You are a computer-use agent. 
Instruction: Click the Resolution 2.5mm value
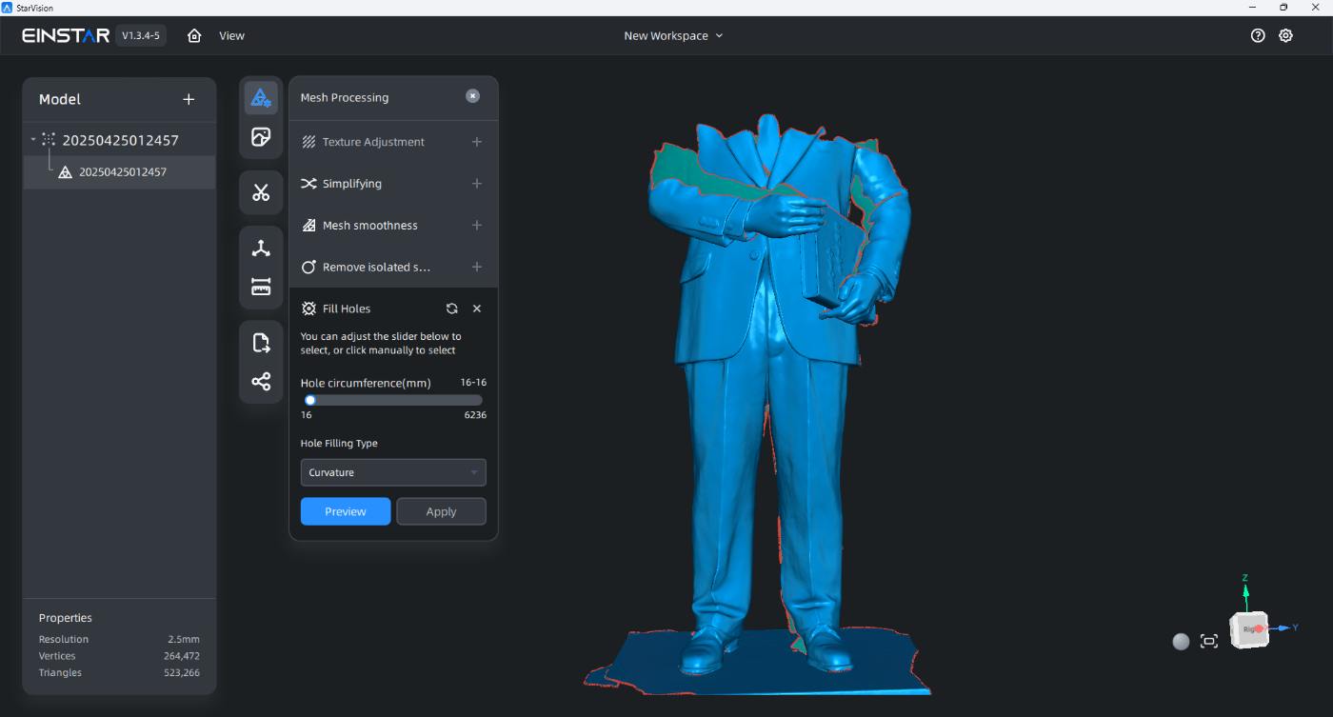tap(183, 639)
